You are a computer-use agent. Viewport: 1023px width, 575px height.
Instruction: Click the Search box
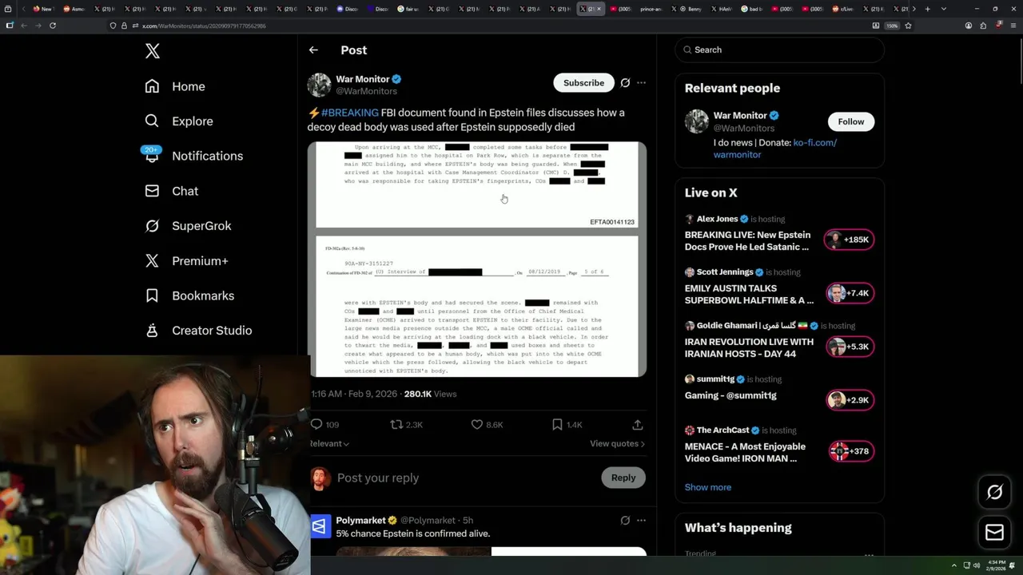coord(779,50)
